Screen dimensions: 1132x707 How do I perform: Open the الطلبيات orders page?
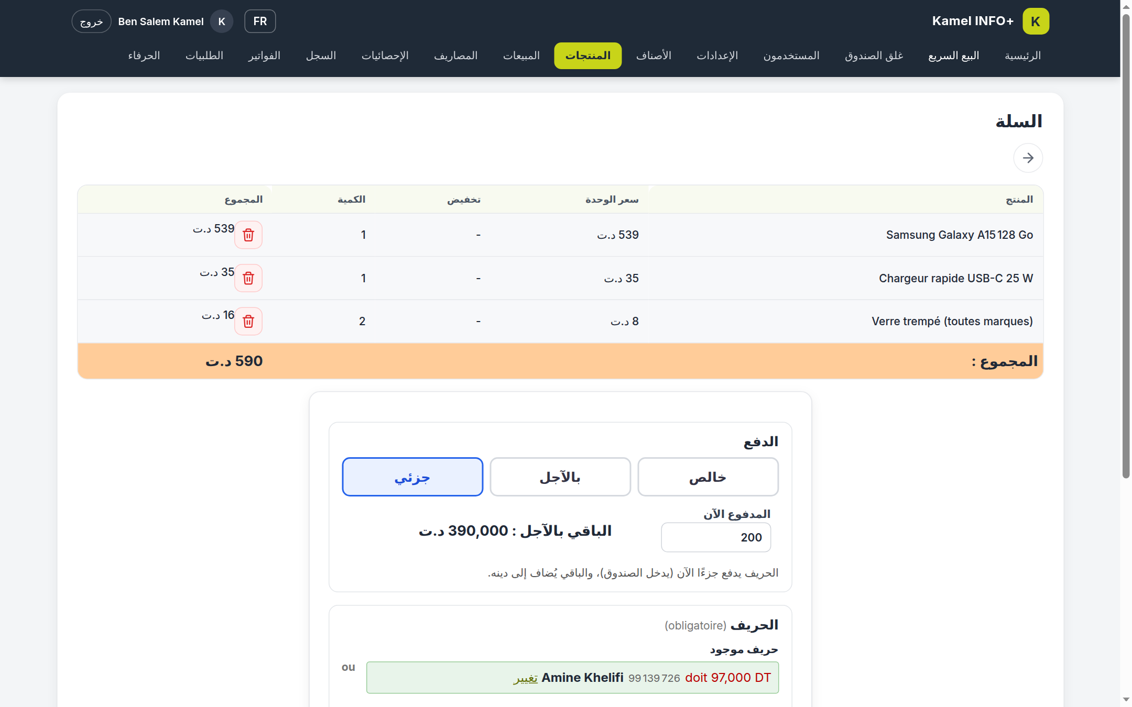coord(204,56)
